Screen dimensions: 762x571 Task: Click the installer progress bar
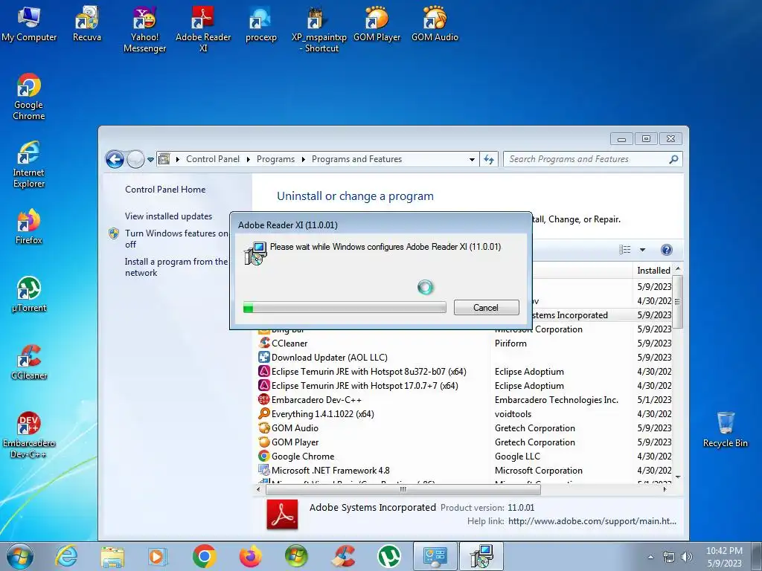coord(345,307)
